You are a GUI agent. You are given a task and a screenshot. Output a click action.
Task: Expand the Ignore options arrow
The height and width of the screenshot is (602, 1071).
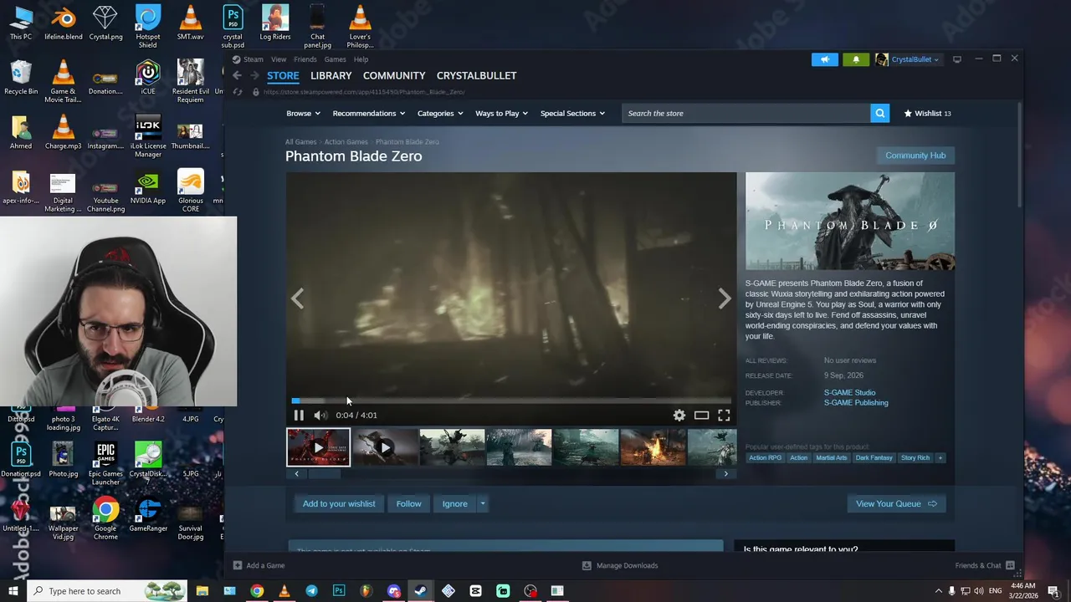[x=483, y=503]
